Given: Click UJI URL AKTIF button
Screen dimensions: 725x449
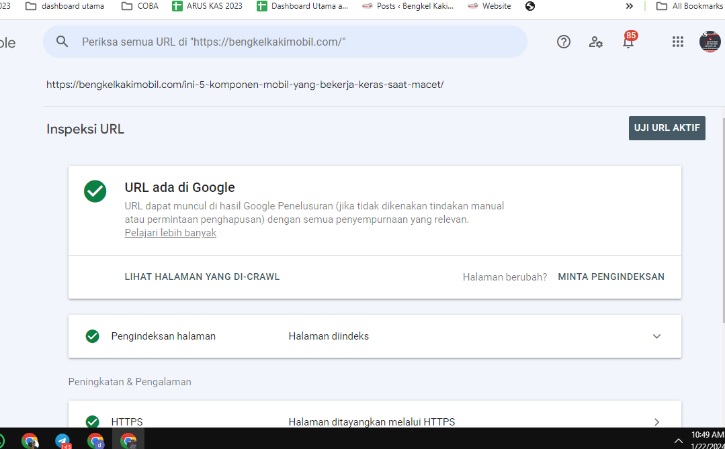Looking at the screenshot, I should click(x=667, y=128).
